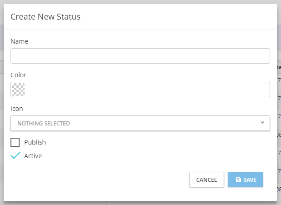Screen dimensions: 281x205
Task: Click blank header area right of title
Action: (x=182, y=17)
